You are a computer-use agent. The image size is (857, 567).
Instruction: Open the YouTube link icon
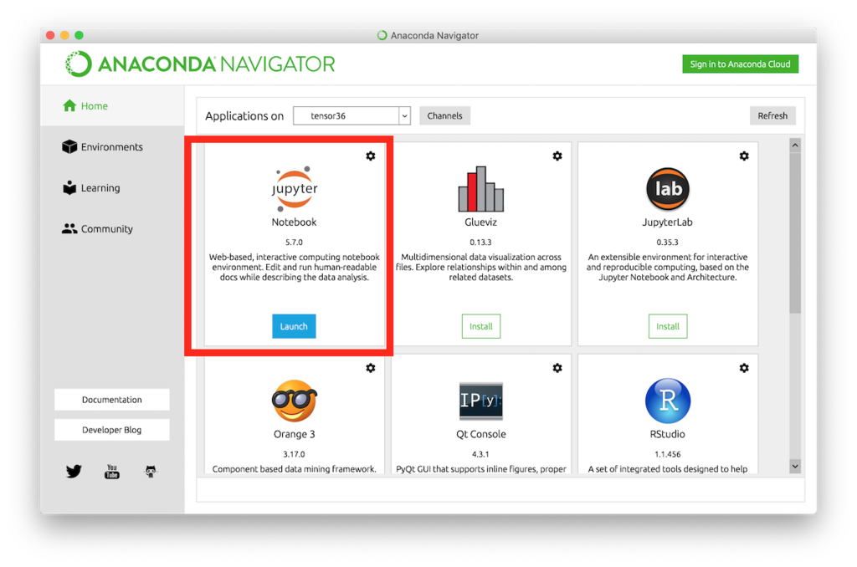click(x=112, y=472)
